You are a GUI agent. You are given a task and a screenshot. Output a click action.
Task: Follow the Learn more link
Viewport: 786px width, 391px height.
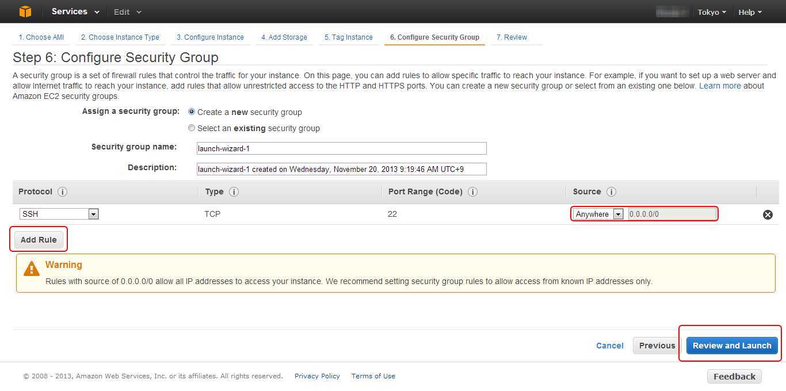720,86
